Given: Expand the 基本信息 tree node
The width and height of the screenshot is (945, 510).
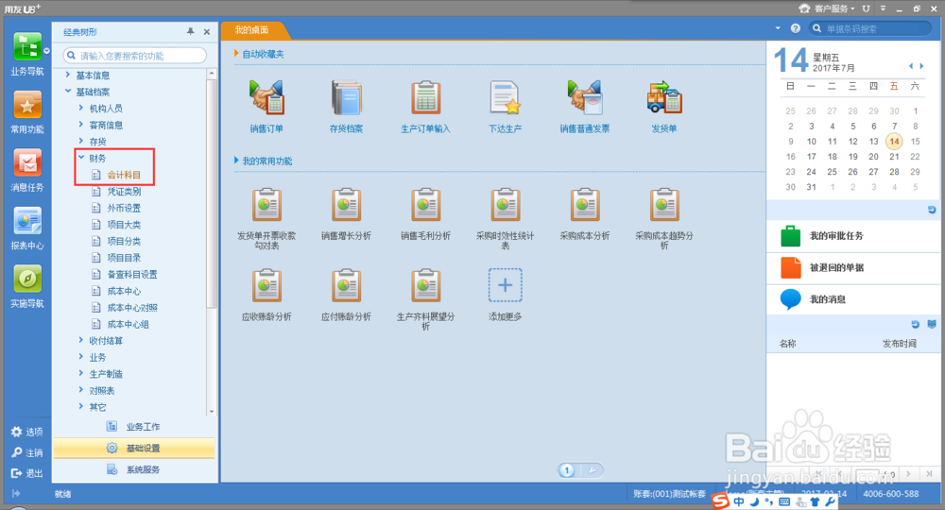Looking at the screenshot, I should coord(68,75).
